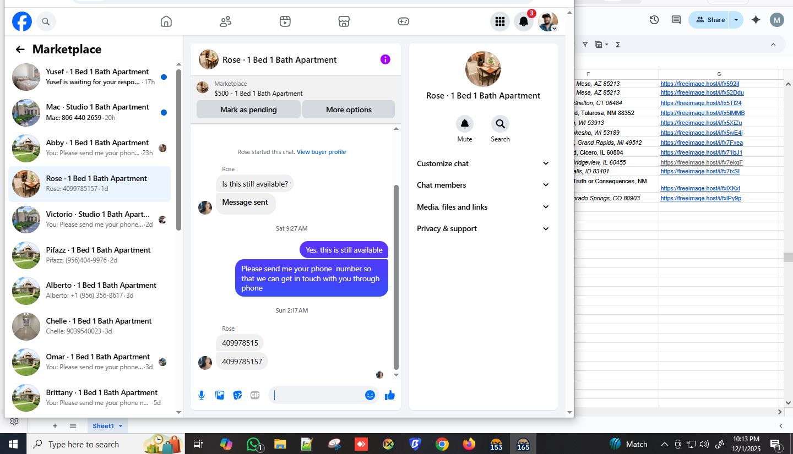This screenshot has height=454, width=793.
Task: Click the Share button in Sheets
Action: tap(709, 20)
